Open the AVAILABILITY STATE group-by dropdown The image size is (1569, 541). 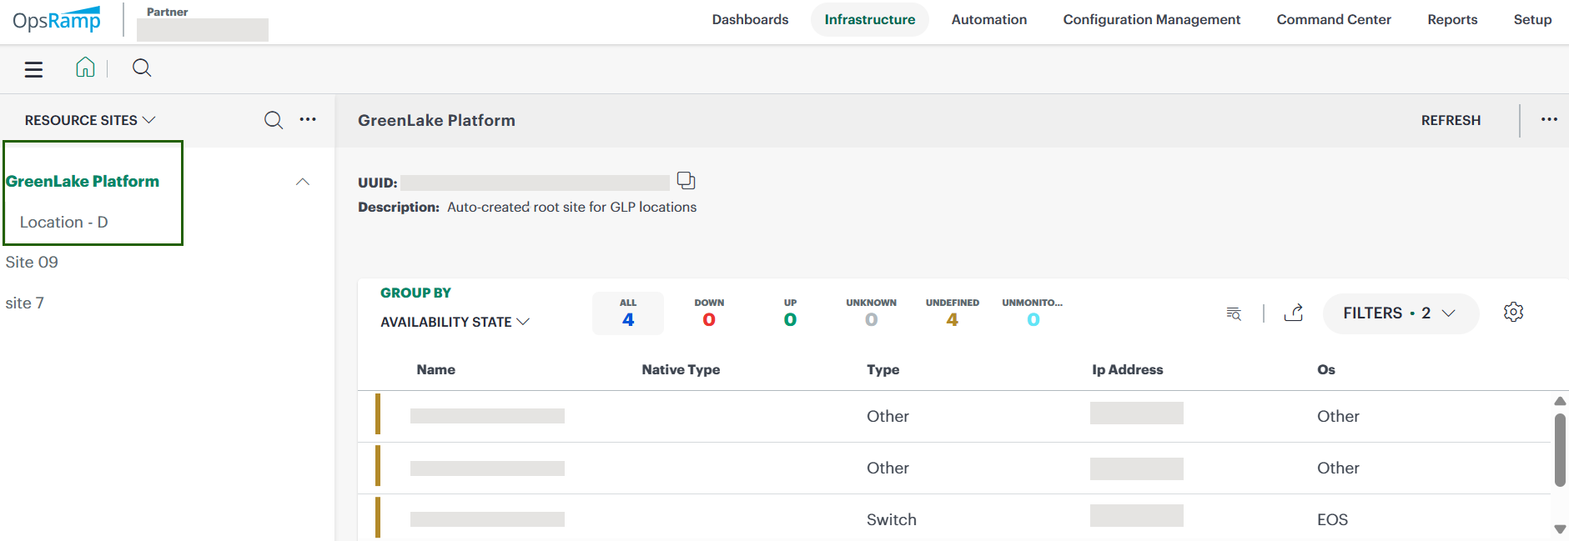click(455, 322)
